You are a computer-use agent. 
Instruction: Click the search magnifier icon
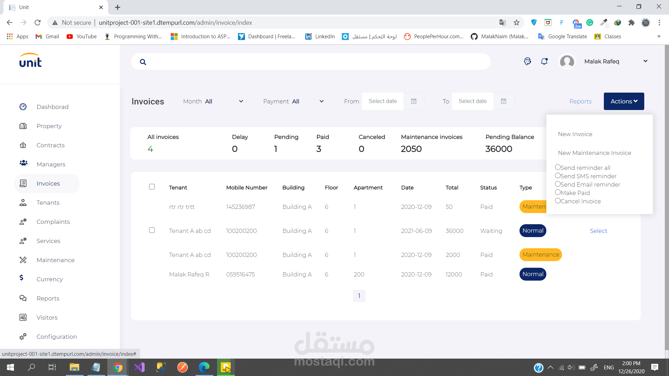click(x=143, y=62)
